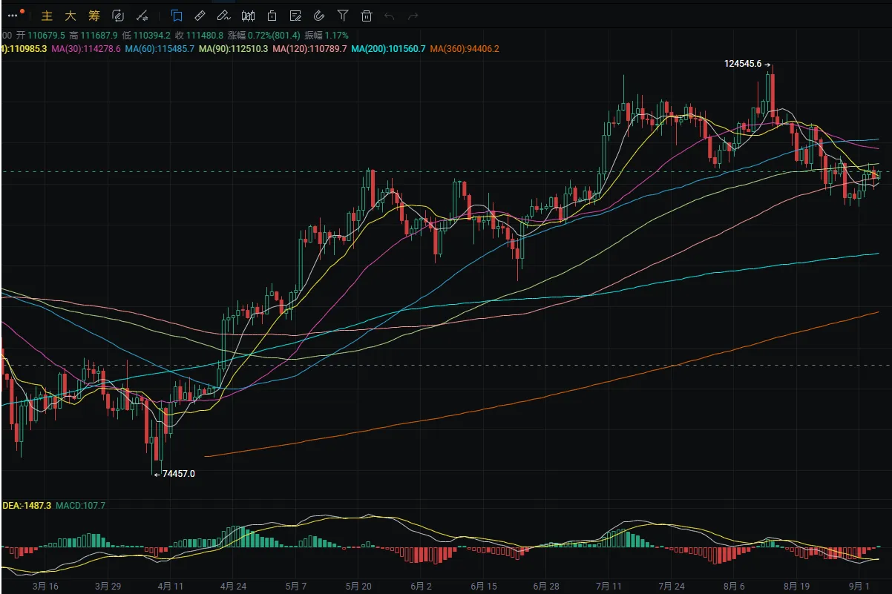Click the MA(90):112510.3 indicator label
The image size is (892, 594).
[234, 49]
